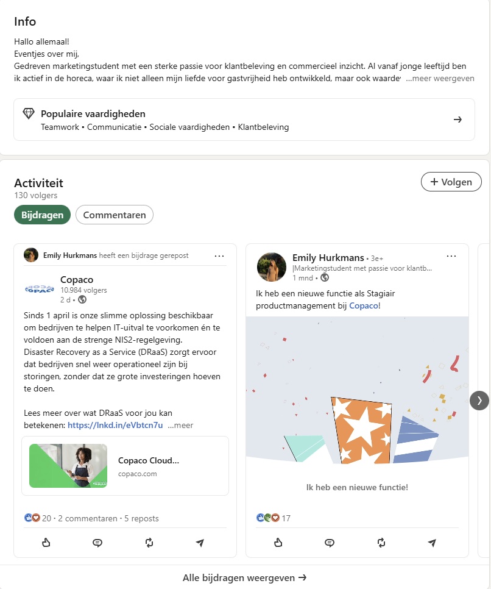This screenshot has width=491, height=589.
Task: Open the lnkd.in DRaaS link
Action: 115,425
